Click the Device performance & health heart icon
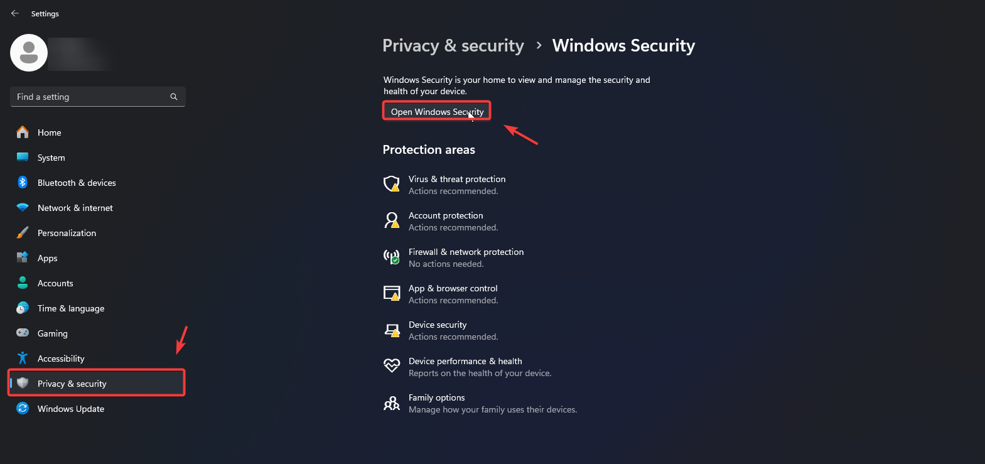The image size is (985, 464). pos(392,366)
